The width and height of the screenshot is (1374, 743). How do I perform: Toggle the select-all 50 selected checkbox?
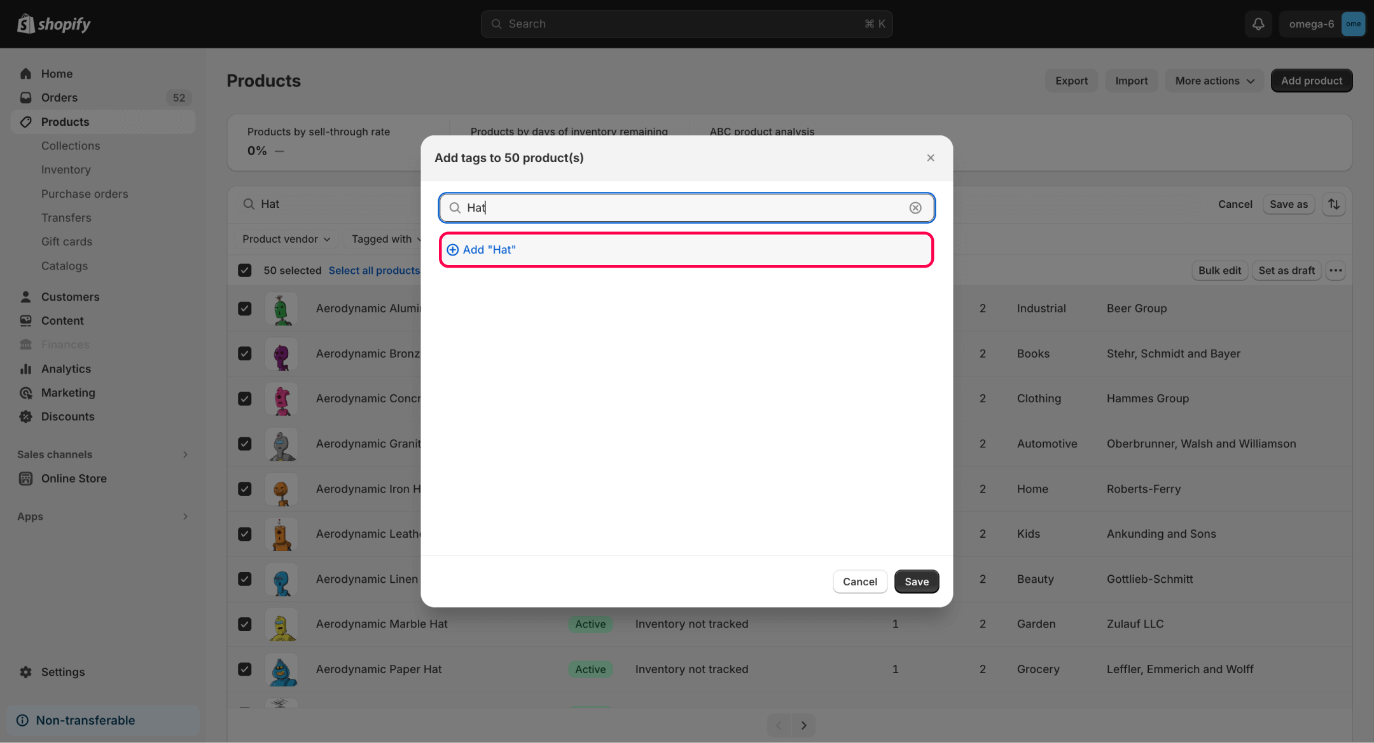245,270
